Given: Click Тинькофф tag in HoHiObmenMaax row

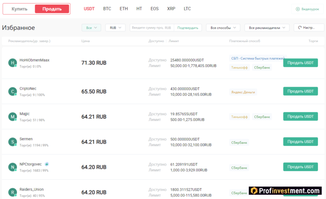Looking at the screenshot, I should [239, 68].
